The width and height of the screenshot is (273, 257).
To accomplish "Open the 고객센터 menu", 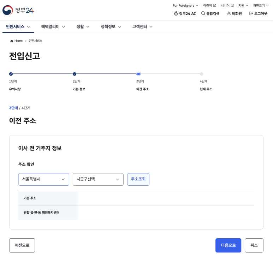I will pos(142,26).
